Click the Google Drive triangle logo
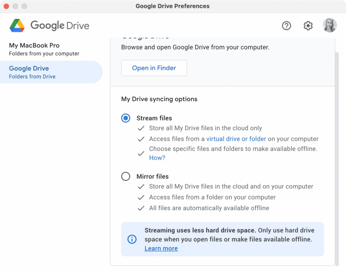This screenshot has width=346, height=273. (x=17, y=26)
